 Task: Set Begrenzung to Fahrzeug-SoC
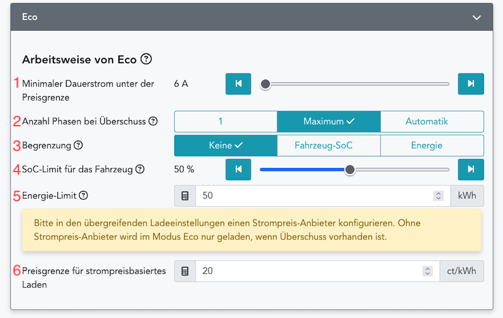328,145
